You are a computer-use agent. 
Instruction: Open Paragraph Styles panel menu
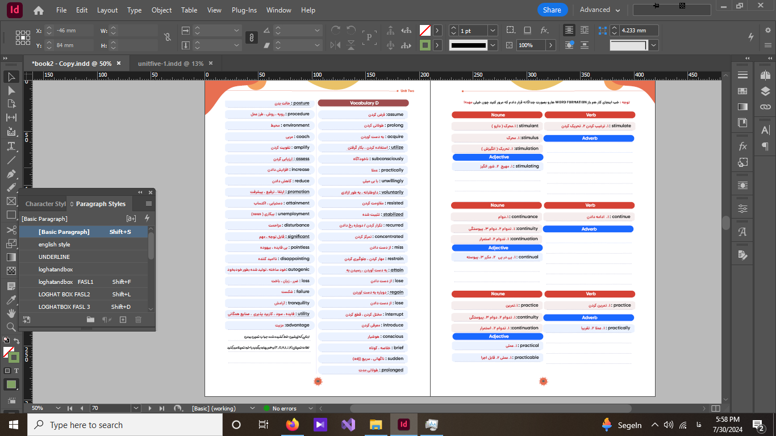[149, 204]
